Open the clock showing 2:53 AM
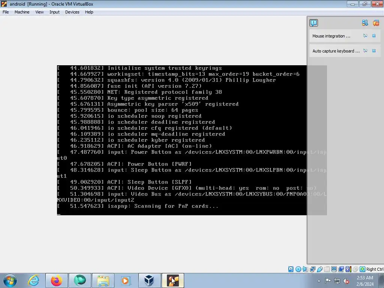Viewport: 384px width, 288px height. pyautogui.click(x=365, y=281)
